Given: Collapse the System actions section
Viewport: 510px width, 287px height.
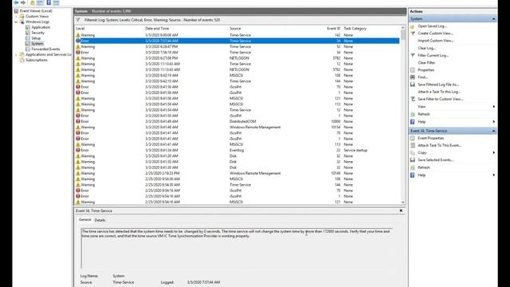Looking at the screenshot, I should [x=493, y=19].
